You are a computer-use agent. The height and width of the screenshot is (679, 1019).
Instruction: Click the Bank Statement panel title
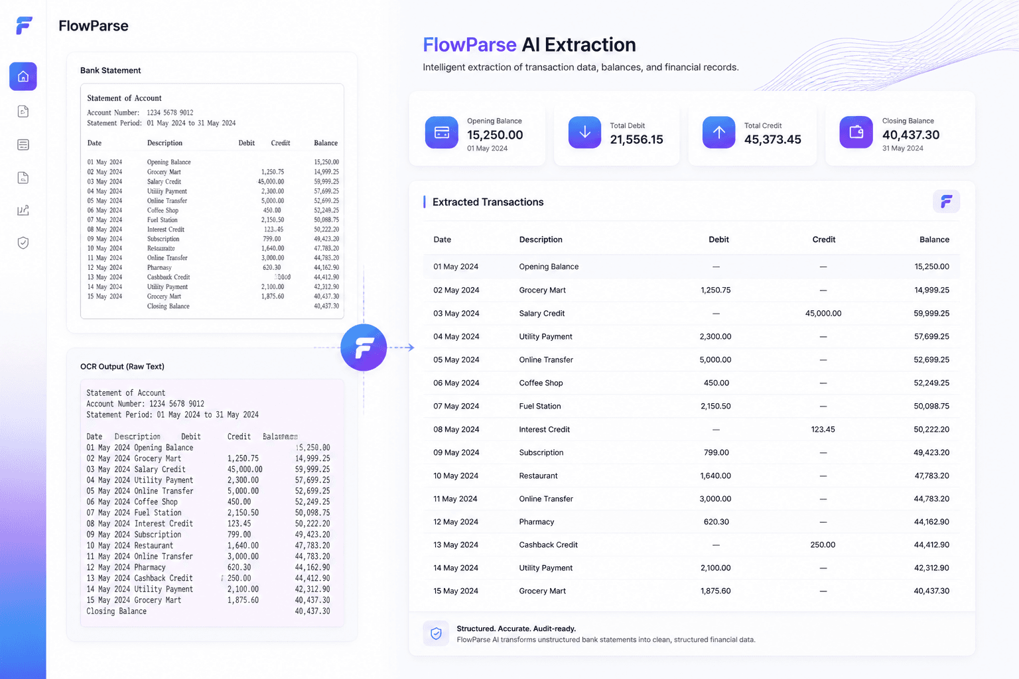coord(111,70)
